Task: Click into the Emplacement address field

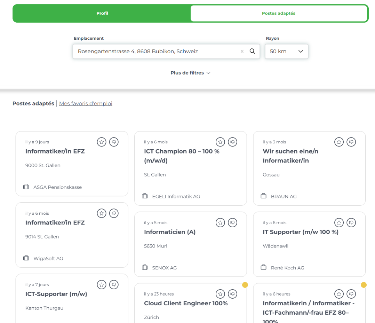Action: tap(157, 52)
